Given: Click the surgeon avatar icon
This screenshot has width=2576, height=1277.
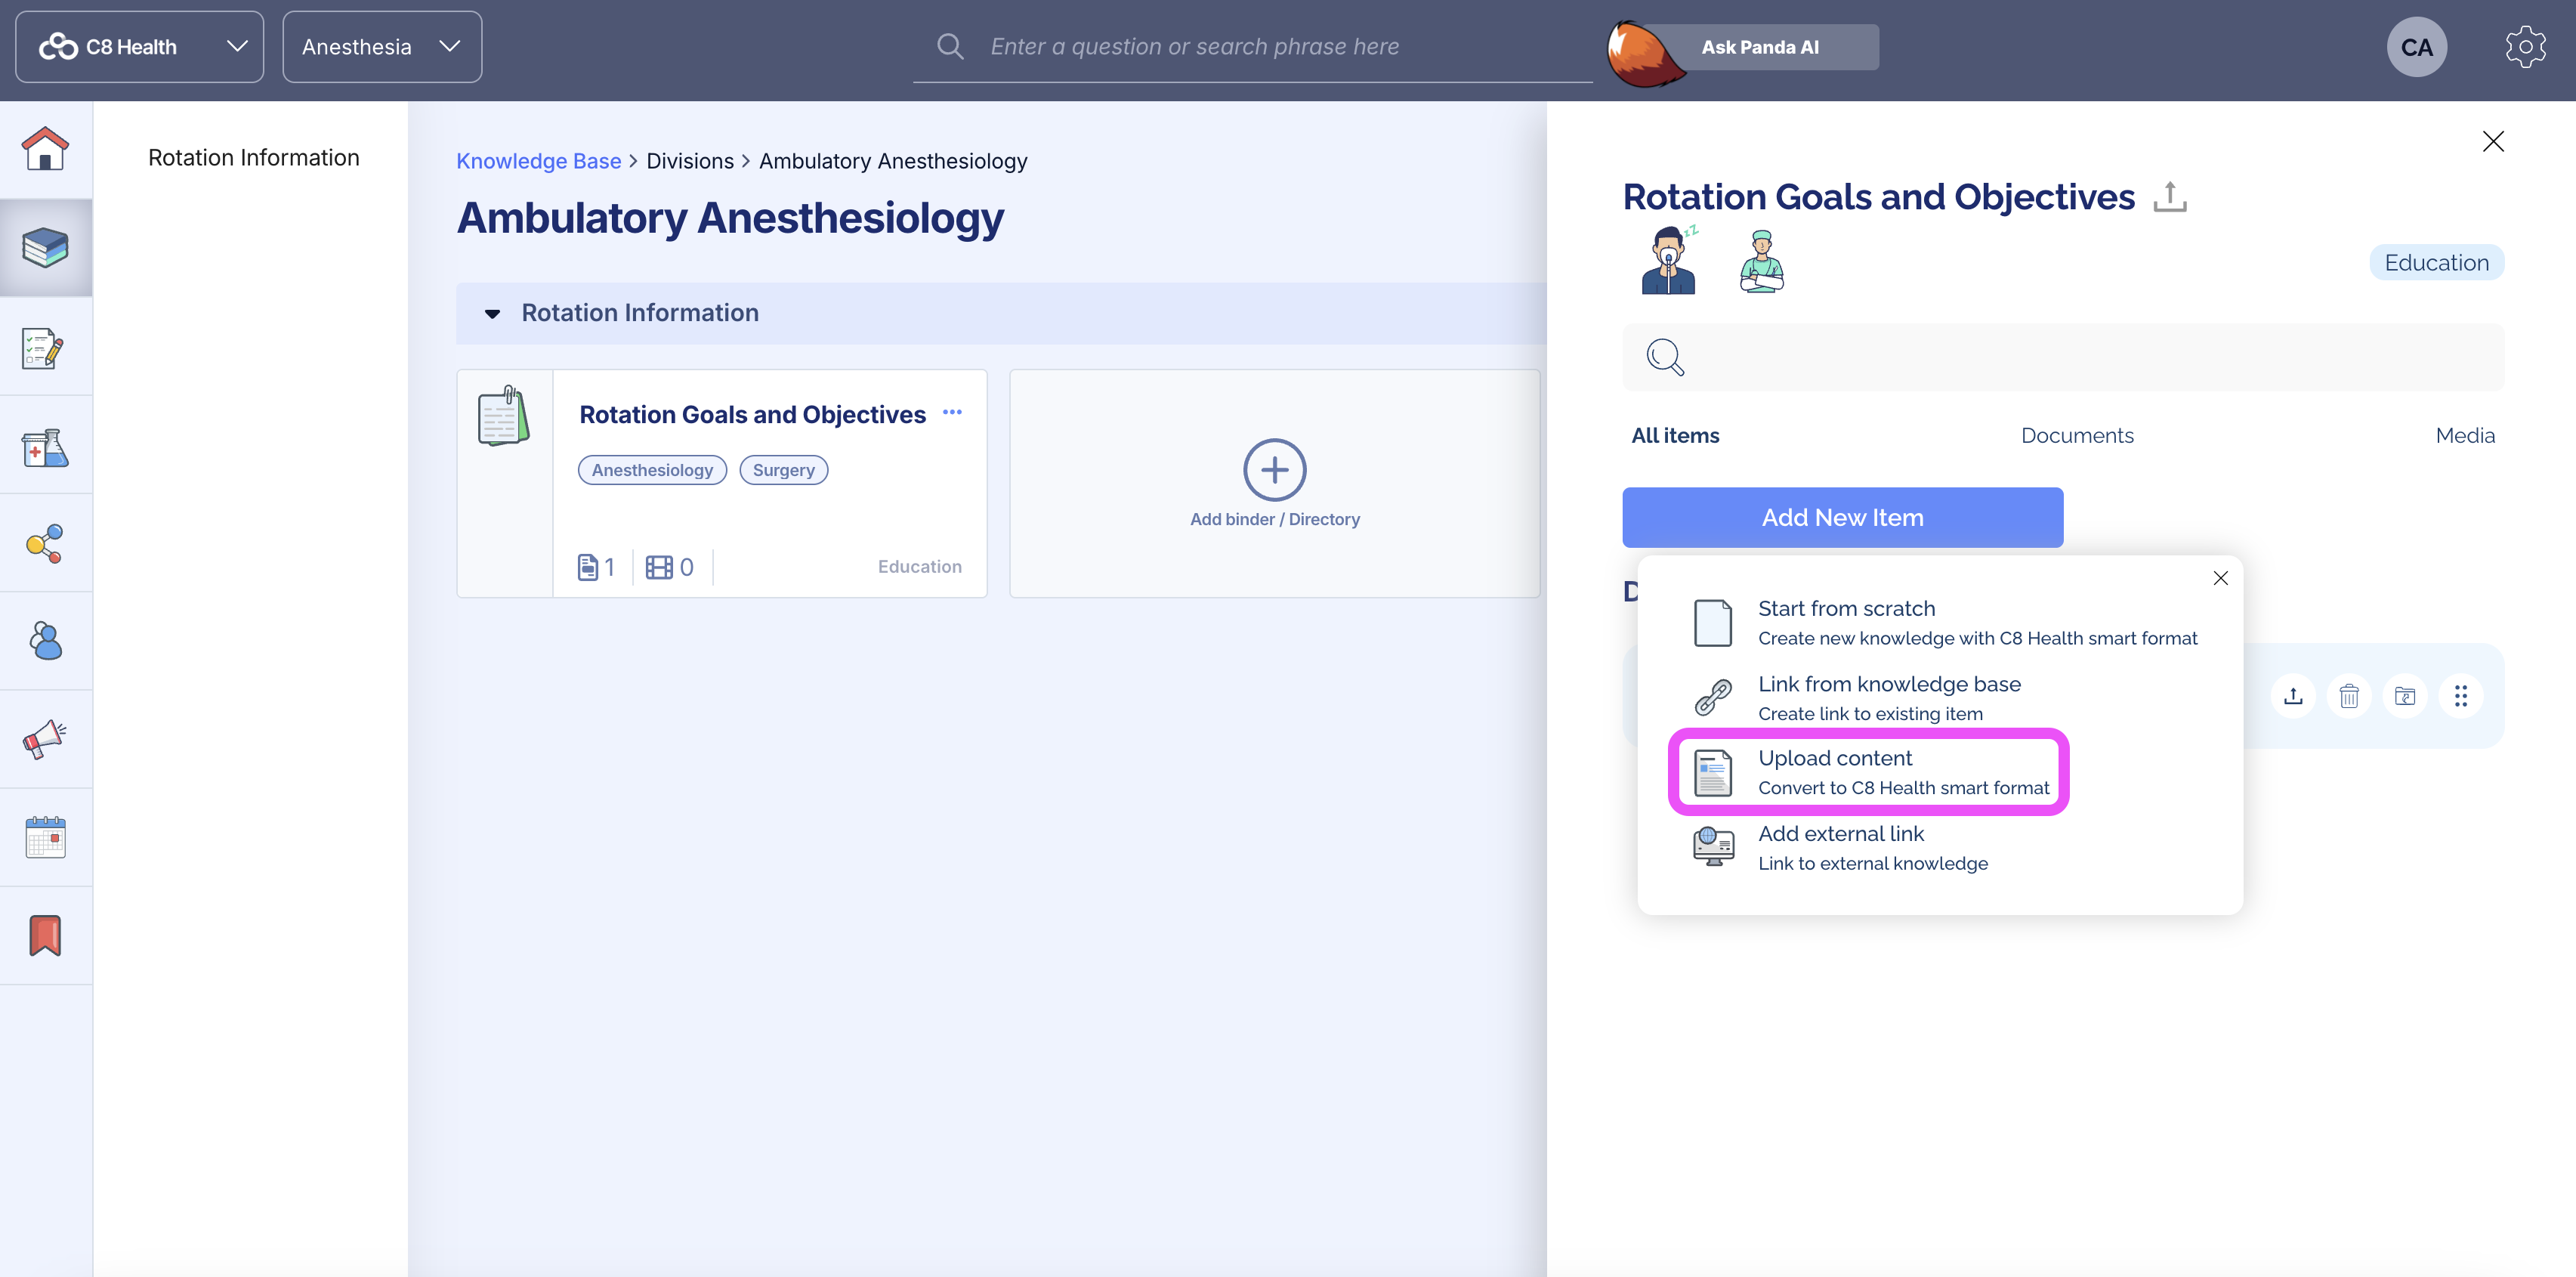Looking at the screenshot, I should [1761, 261].
